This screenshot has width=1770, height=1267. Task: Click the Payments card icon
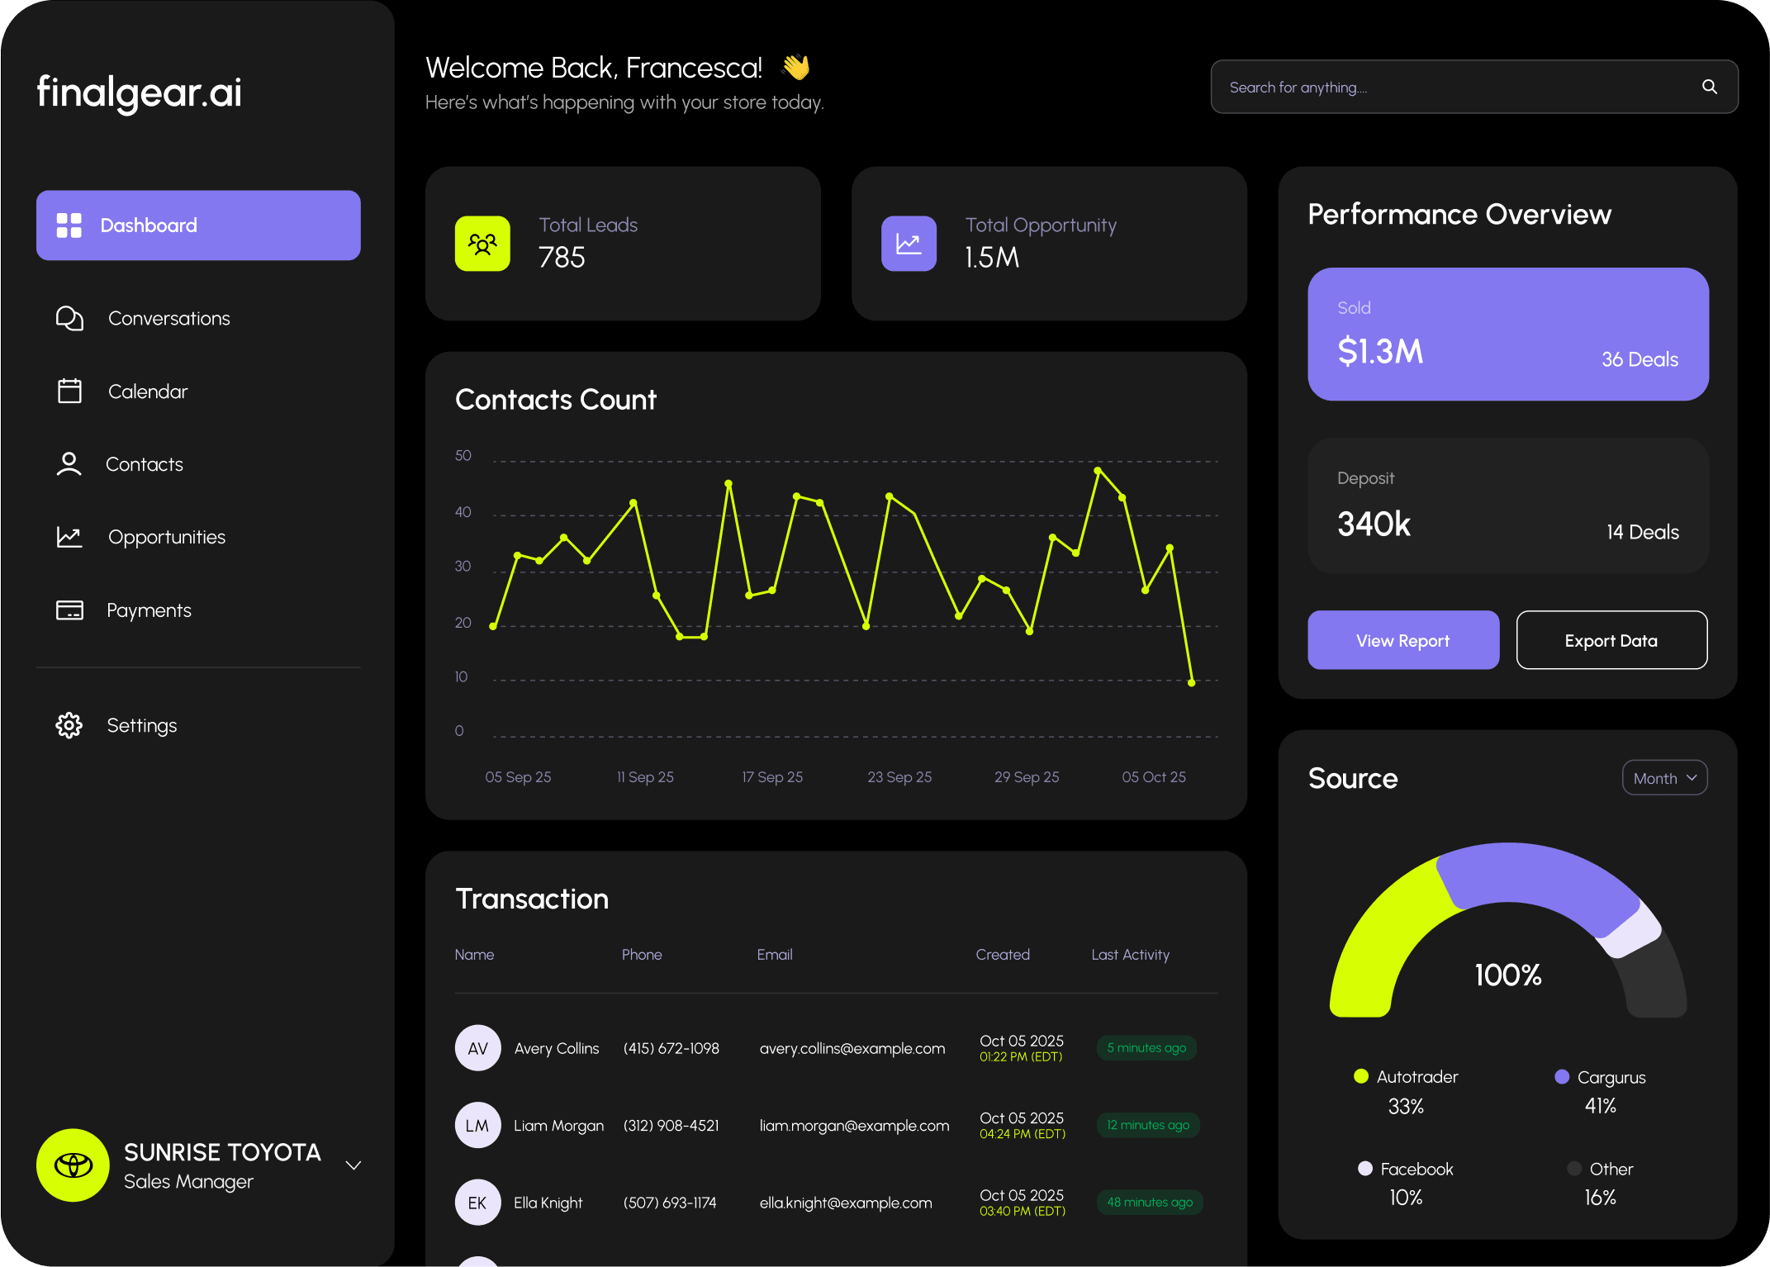(69, 610)
